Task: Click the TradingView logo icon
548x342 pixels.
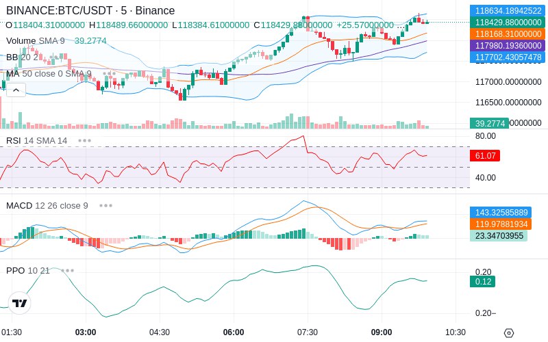Action: pyautogui.click(x=20, y=303)
